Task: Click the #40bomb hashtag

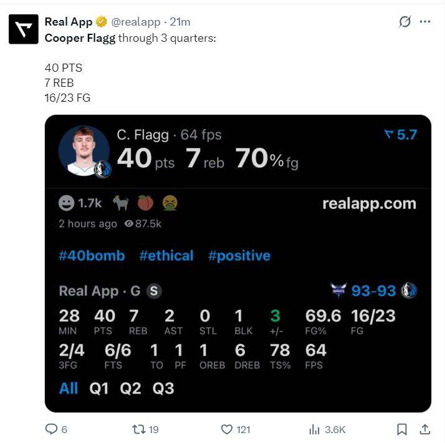Action: click(92, 256)
